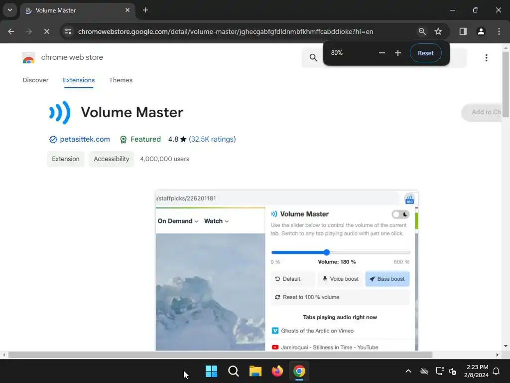
Task: Close the Volume Master tab
Action: tap(127, 10)
